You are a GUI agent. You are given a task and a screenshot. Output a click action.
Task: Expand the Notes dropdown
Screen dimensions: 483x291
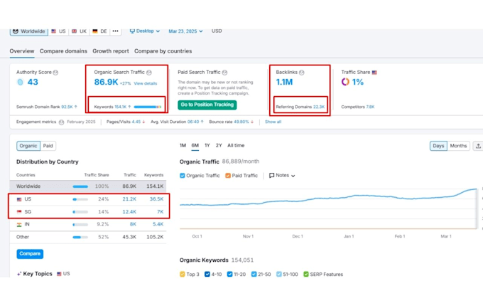coord(282,176)
